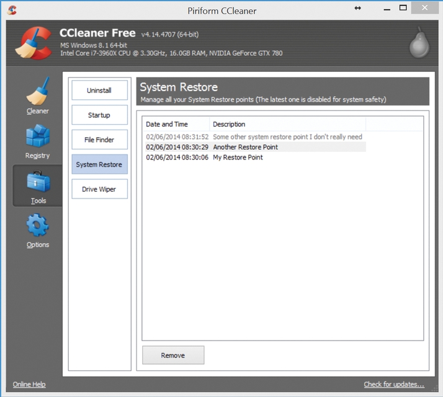Viewport: 443px width, 397px height.
Task: Click the date 02/06/2014 08:31:52
Action: click(x=177, y=136)
